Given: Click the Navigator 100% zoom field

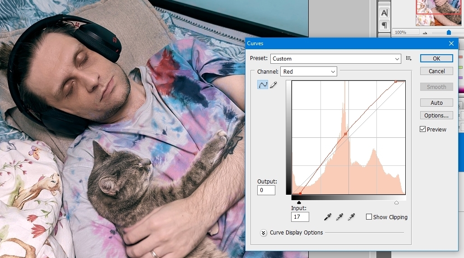Looking at the screenshot, I should [405, 32].
